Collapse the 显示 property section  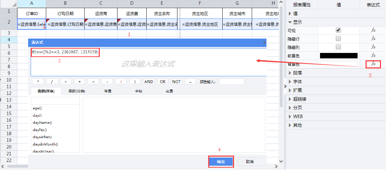coord(290,22)
